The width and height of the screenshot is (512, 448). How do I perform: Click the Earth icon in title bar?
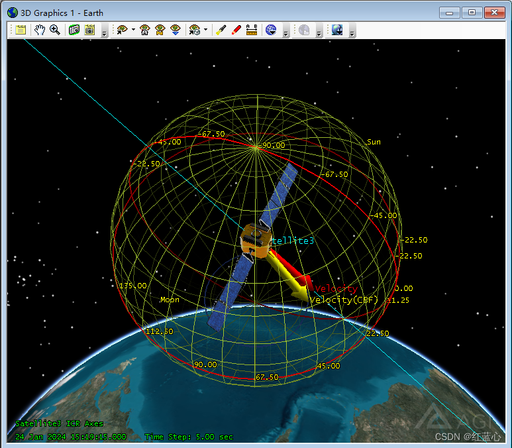(13, 13)
